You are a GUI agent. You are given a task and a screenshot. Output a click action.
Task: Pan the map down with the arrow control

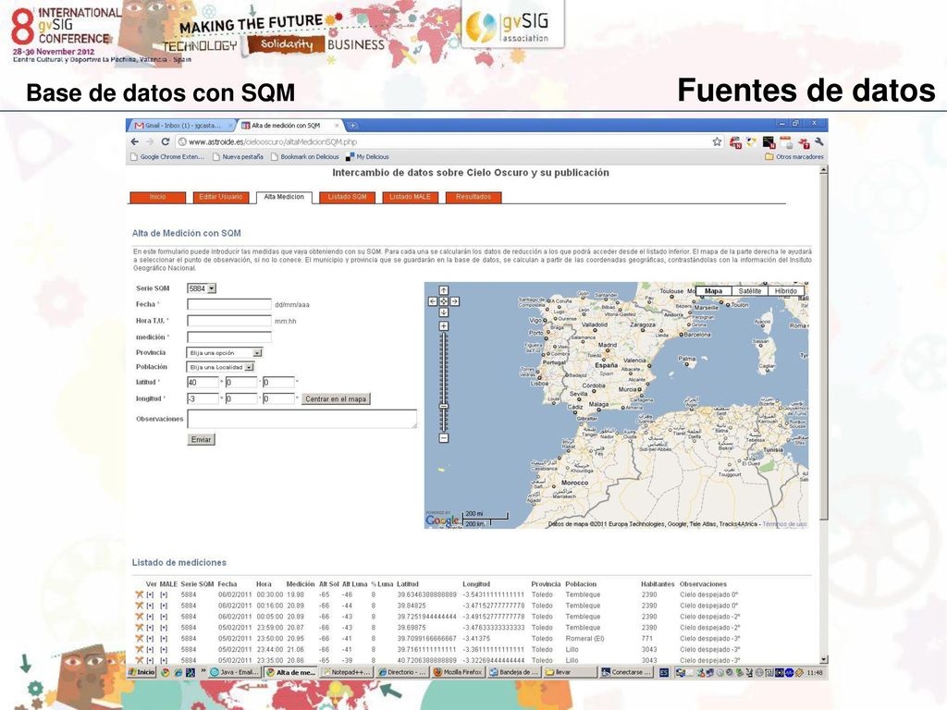[443, 312]
